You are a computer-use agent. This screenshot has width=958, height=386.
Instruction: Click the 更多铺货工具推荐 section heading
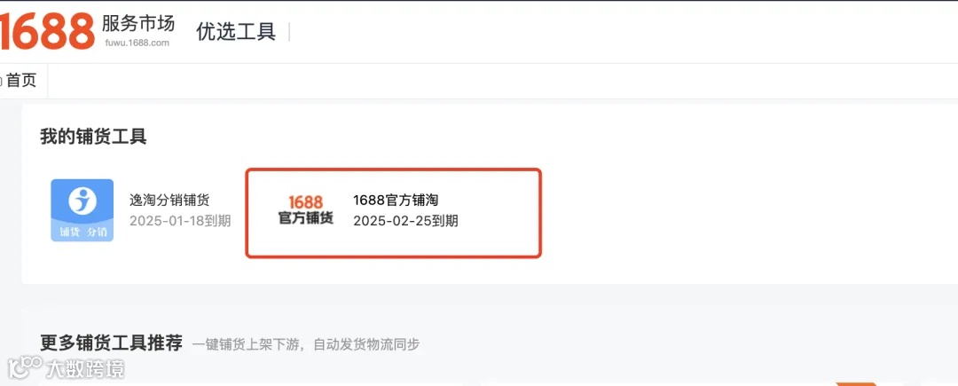point(111,343)
